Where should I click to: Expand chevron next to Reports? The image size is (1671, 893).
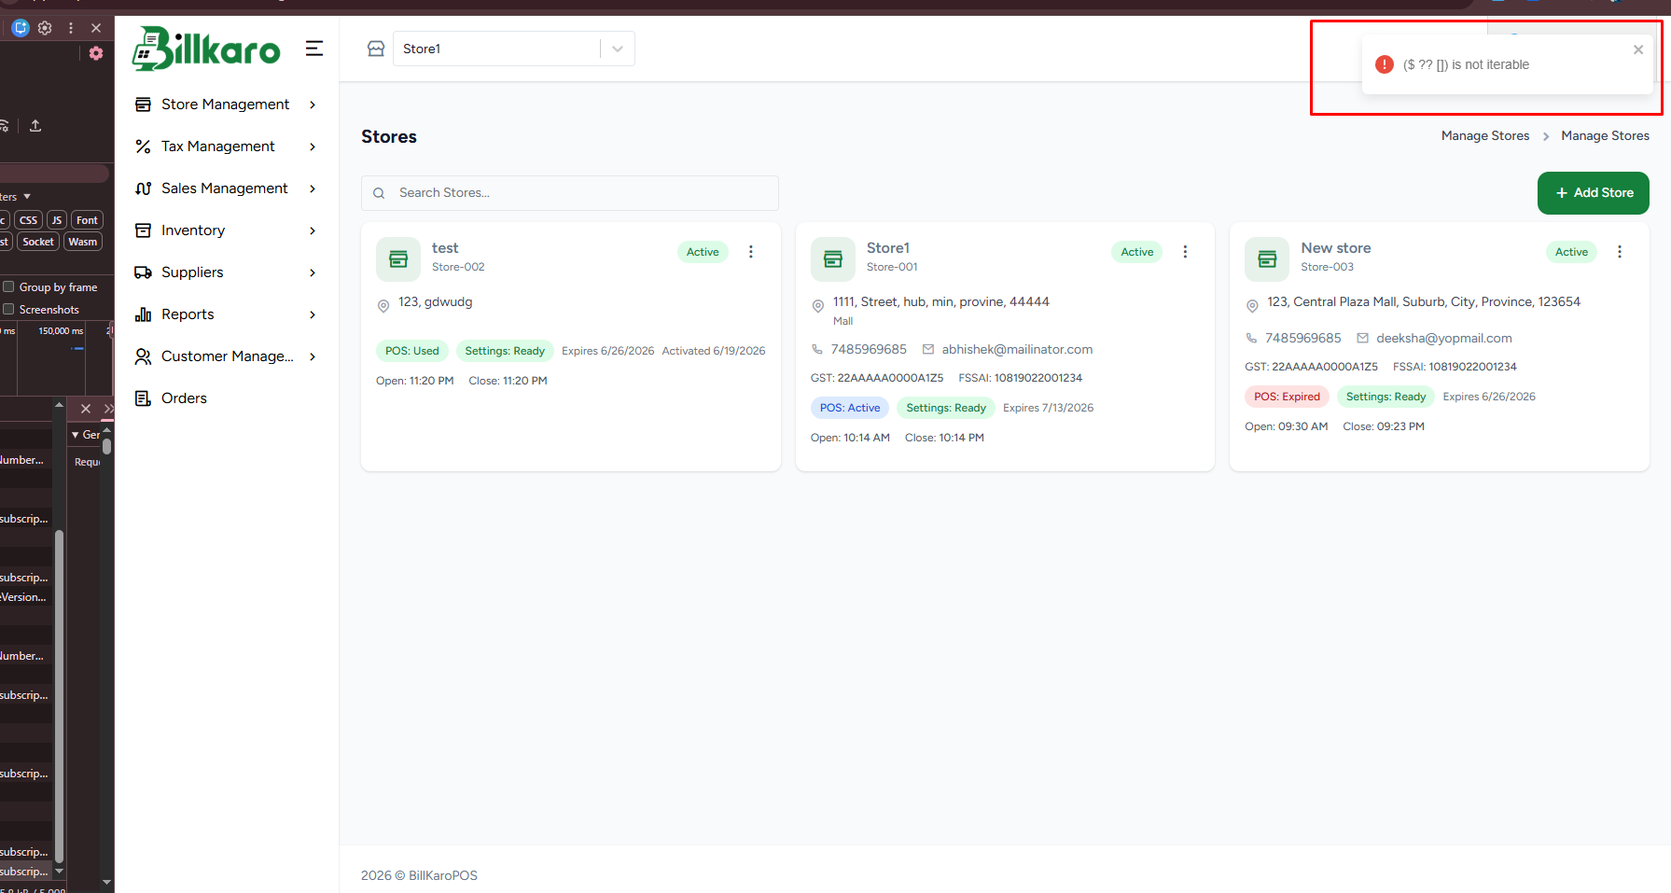tap(313, 314)
